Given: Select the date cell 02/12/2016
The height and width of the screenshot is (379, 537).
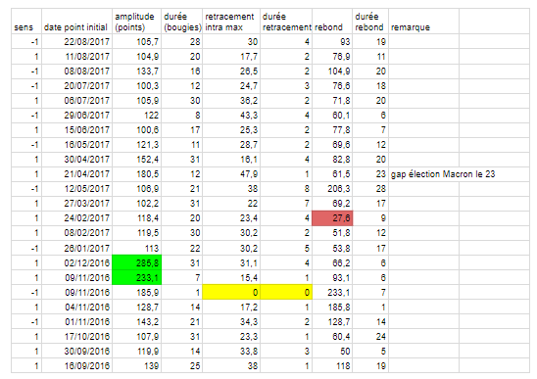Looking at the screenshot, I should [77, 262].
